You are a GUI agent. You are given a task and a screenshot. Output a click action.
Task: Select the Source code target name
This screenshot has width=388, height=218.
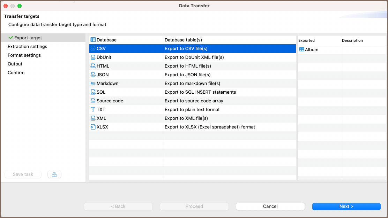(x=110, y=101)
